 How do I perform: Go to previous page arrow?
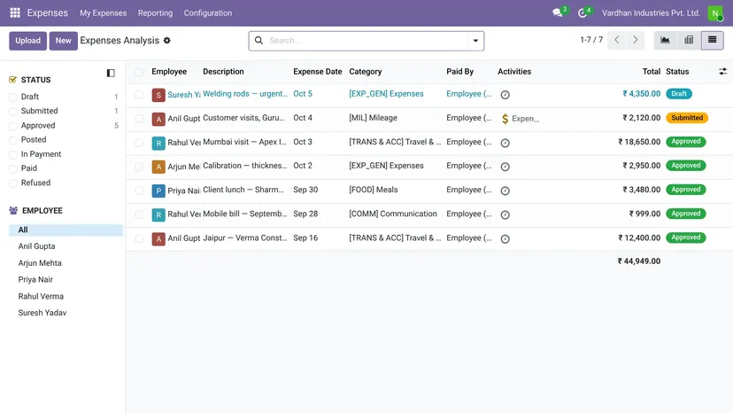(x=617, y=40)
